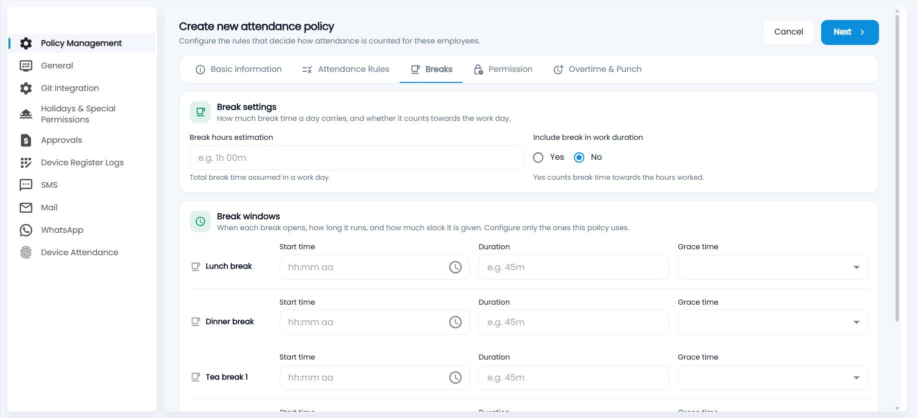Focus the Dinner break Duration field

(x=573, y=322)
